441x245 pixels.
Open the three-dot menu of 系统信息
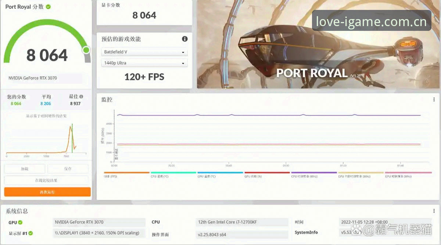pos(434,211)
